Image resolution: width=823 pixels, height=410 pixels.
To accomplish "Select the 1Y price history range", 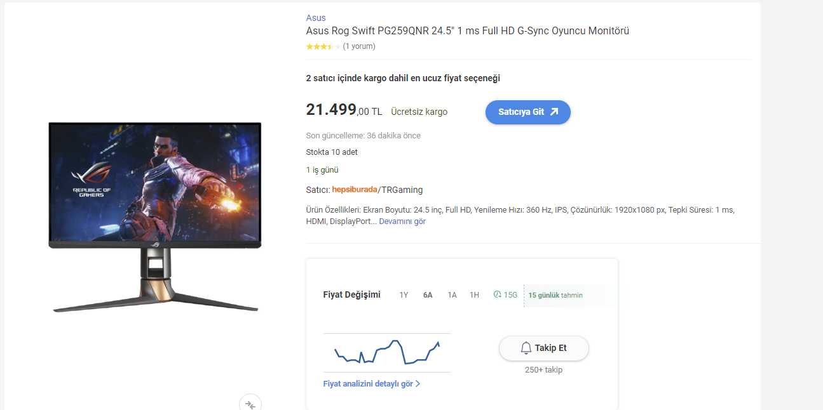I will tap(404, 295).
